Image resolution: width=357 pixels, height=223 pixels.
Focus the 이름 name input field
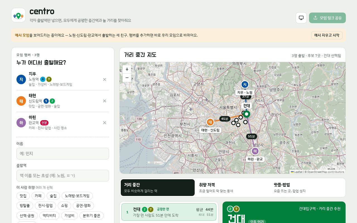63,154
